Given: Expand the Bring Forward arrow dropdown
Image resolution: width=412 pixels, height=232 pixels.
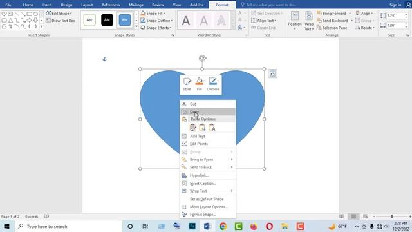Looking at the screenshot, I should click(x=350, y=13).
